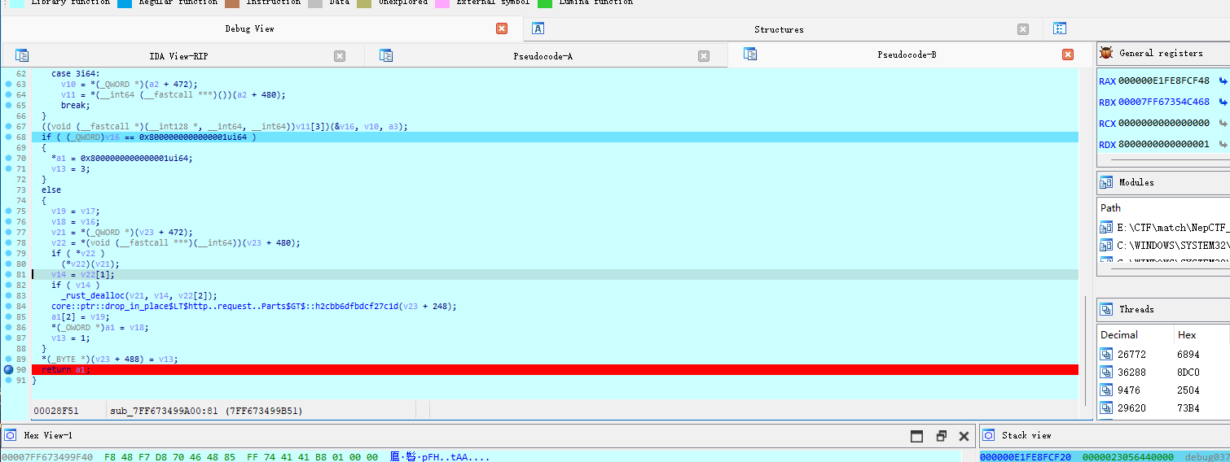
Task: Open the Structures tab icon
Action: tap(538, 28)
